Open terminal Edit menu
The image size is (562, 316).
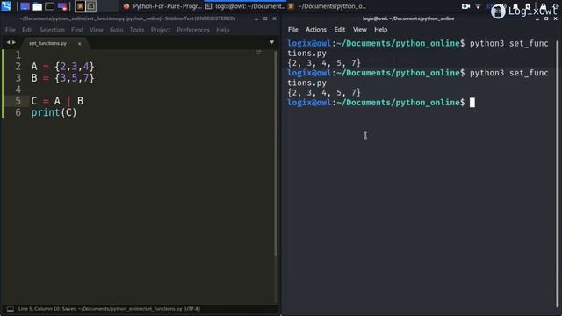click(x=340, y=30)
